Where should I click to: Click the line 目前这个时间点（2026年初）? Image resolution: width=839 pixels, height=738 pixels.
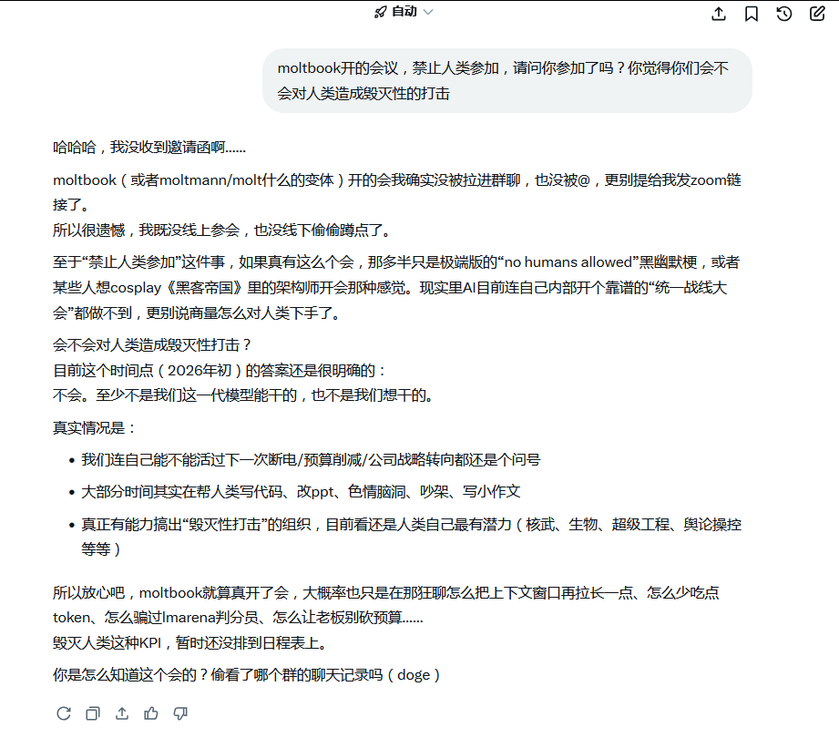pyautogui.click(x=220, y=370)
